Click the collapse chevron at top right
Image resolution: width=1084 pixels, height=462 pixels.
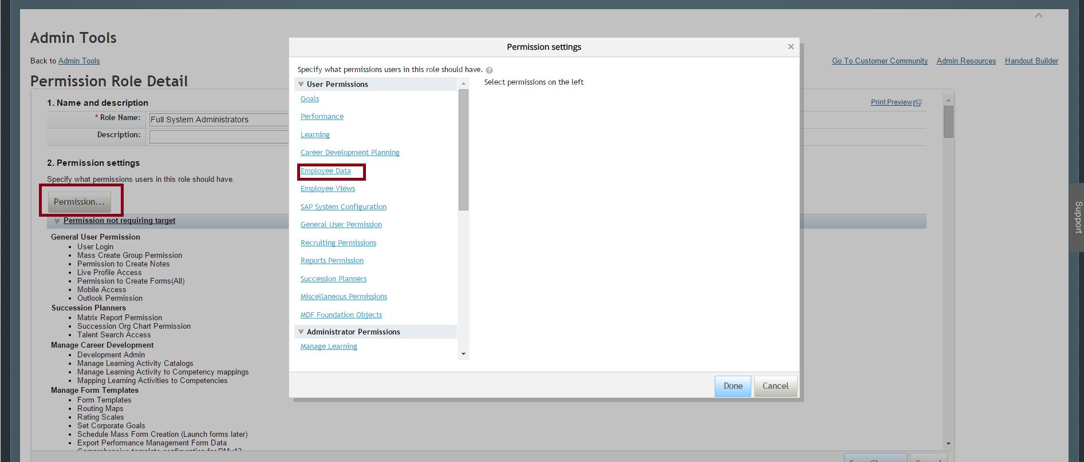click(1038, 16)
